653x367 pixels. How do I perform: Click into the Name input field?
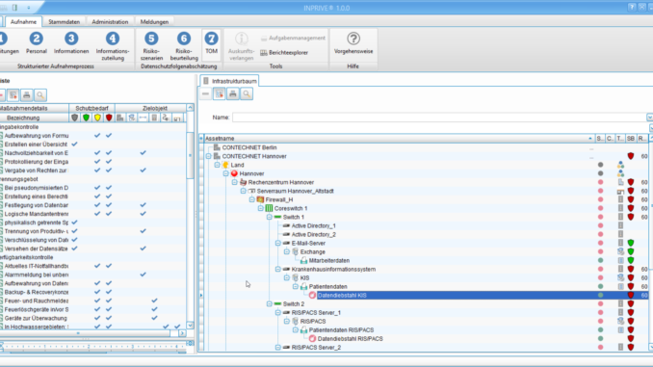(439, 118)
